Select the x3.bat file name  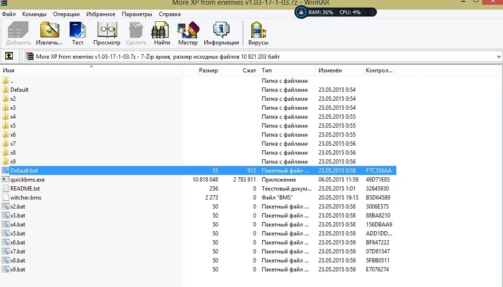coord(18,215)
